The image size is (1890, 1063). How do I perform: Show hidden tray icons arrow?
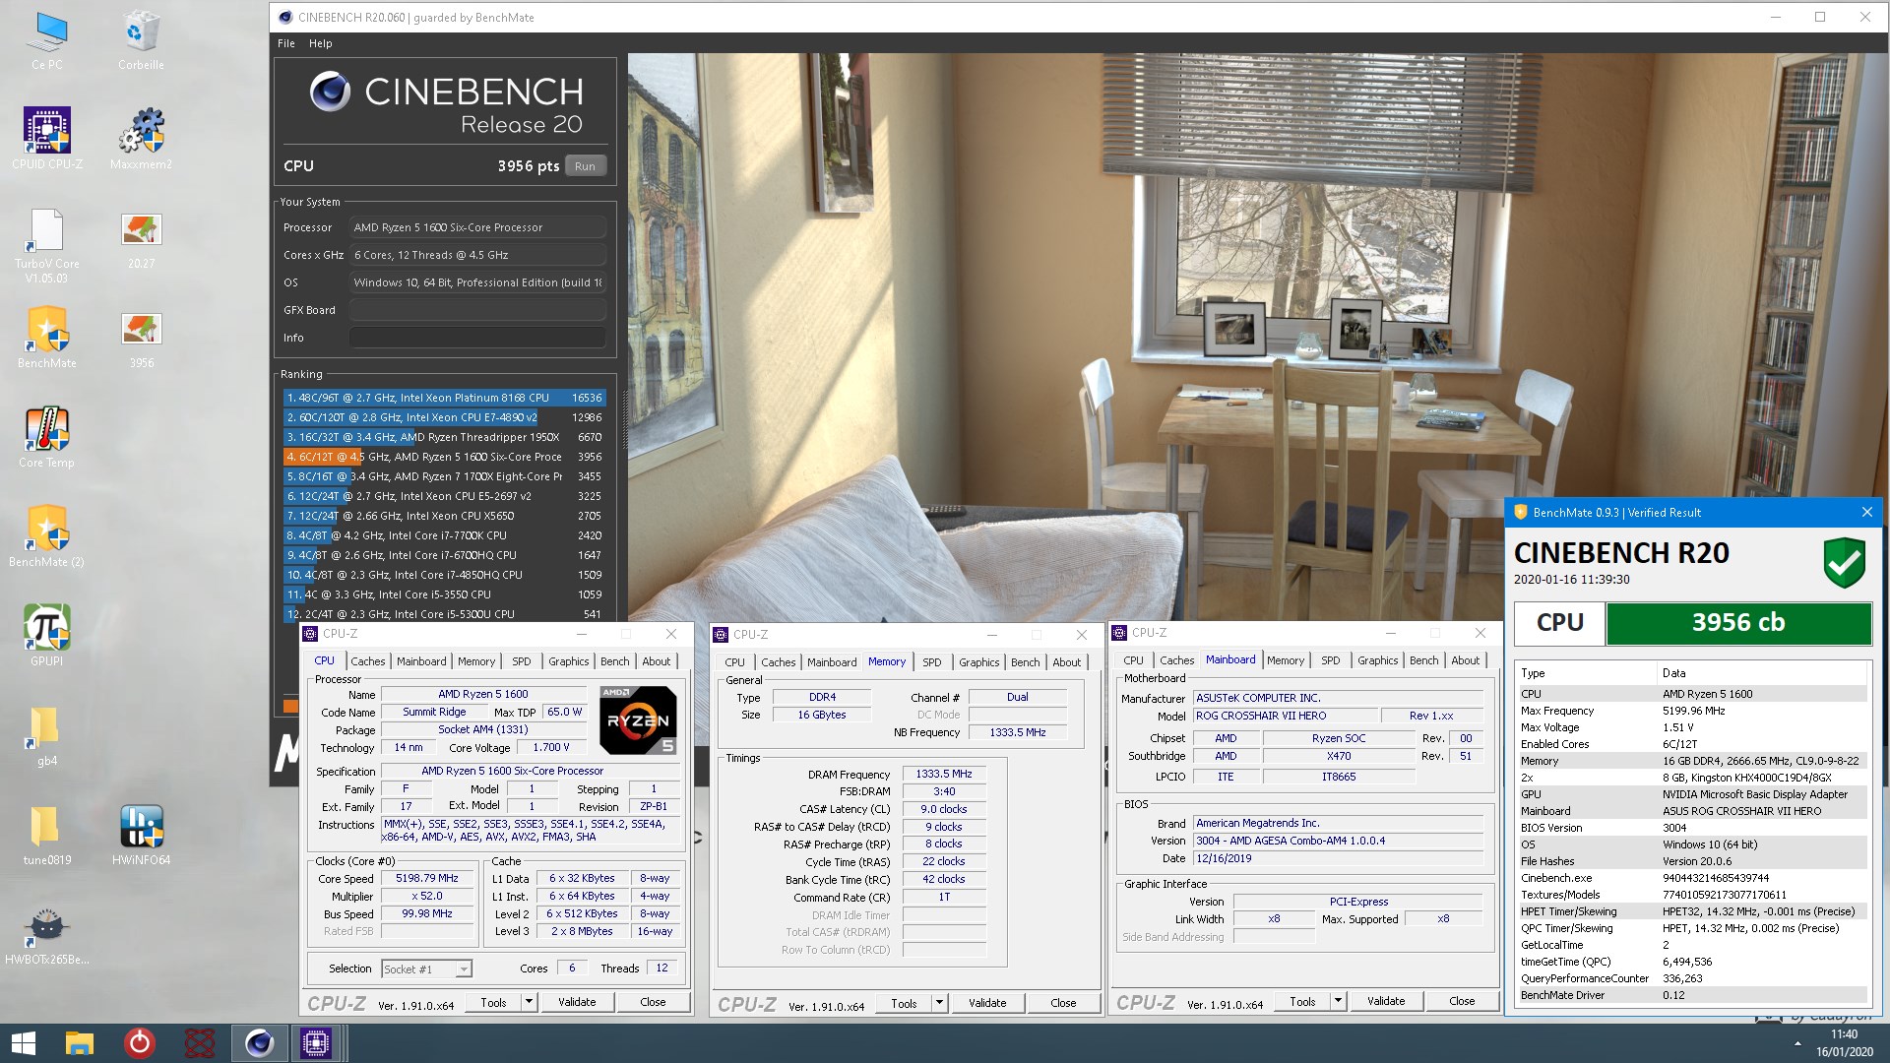click(x=1797, y=1043)
